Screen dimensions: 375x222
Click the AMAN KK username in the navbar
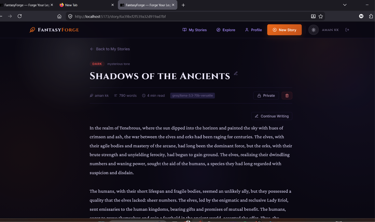click(x=330, y=30)
